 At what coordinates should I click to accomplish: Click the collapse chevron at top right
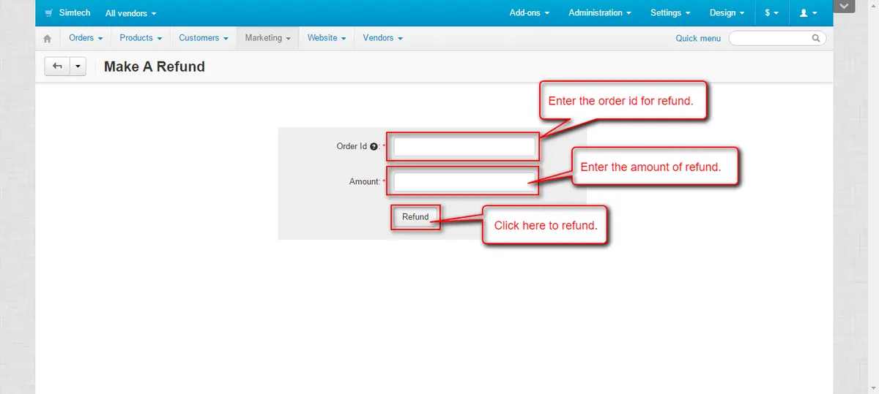[x=845, y=7]
